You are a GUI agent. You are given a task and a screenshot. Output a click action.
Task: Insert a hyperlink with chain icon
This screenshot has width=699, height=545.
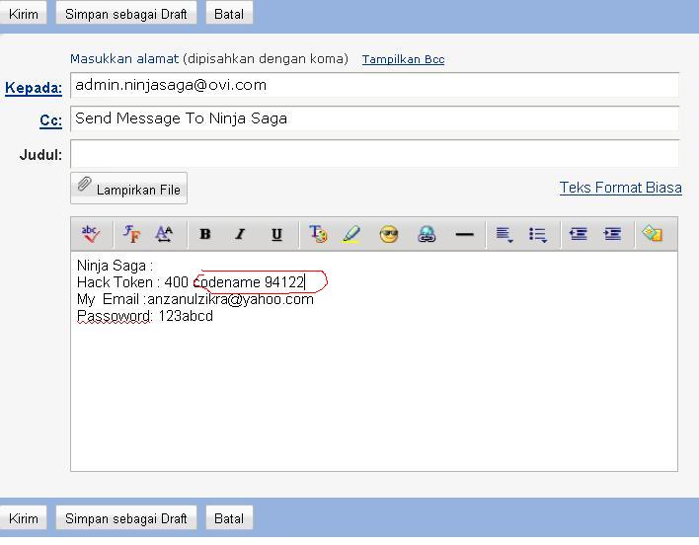427,234
